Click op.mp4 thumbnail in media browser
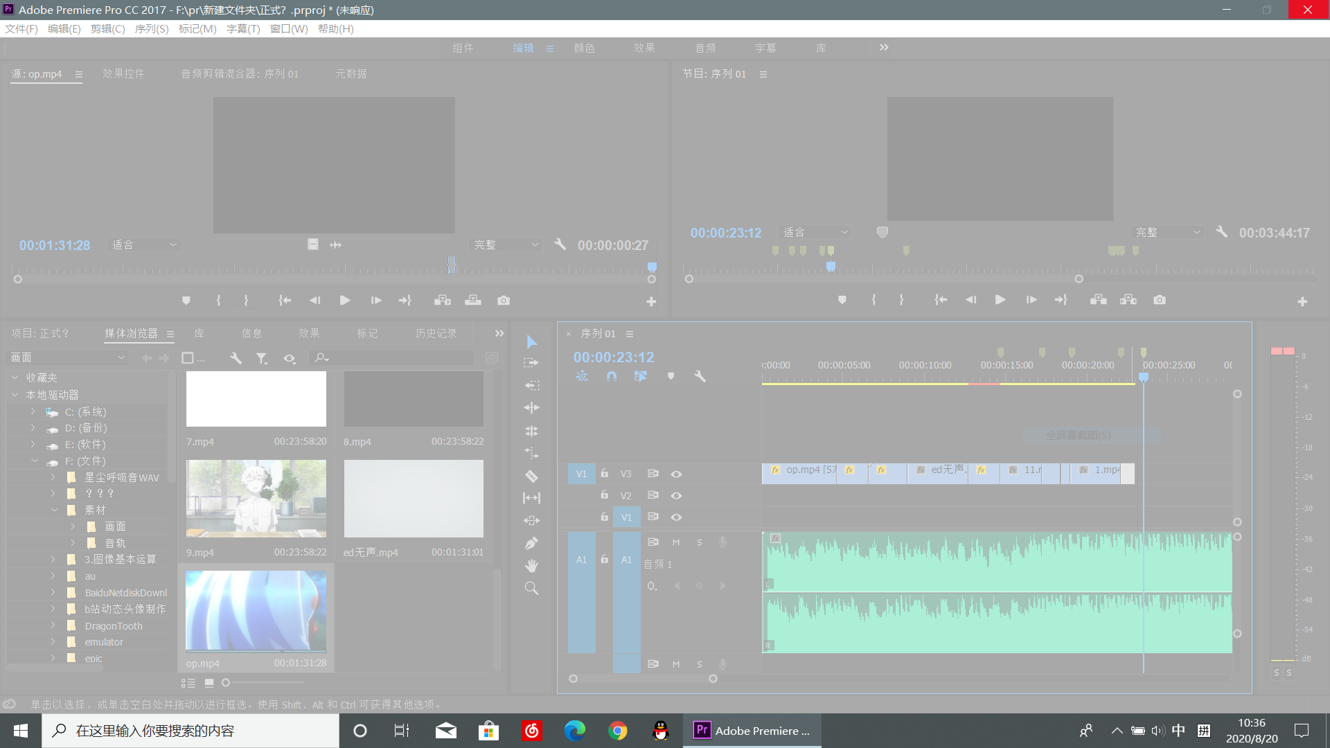Image resolution: width=1330 pixels, height=748 pixels. (x=256, y=611)
